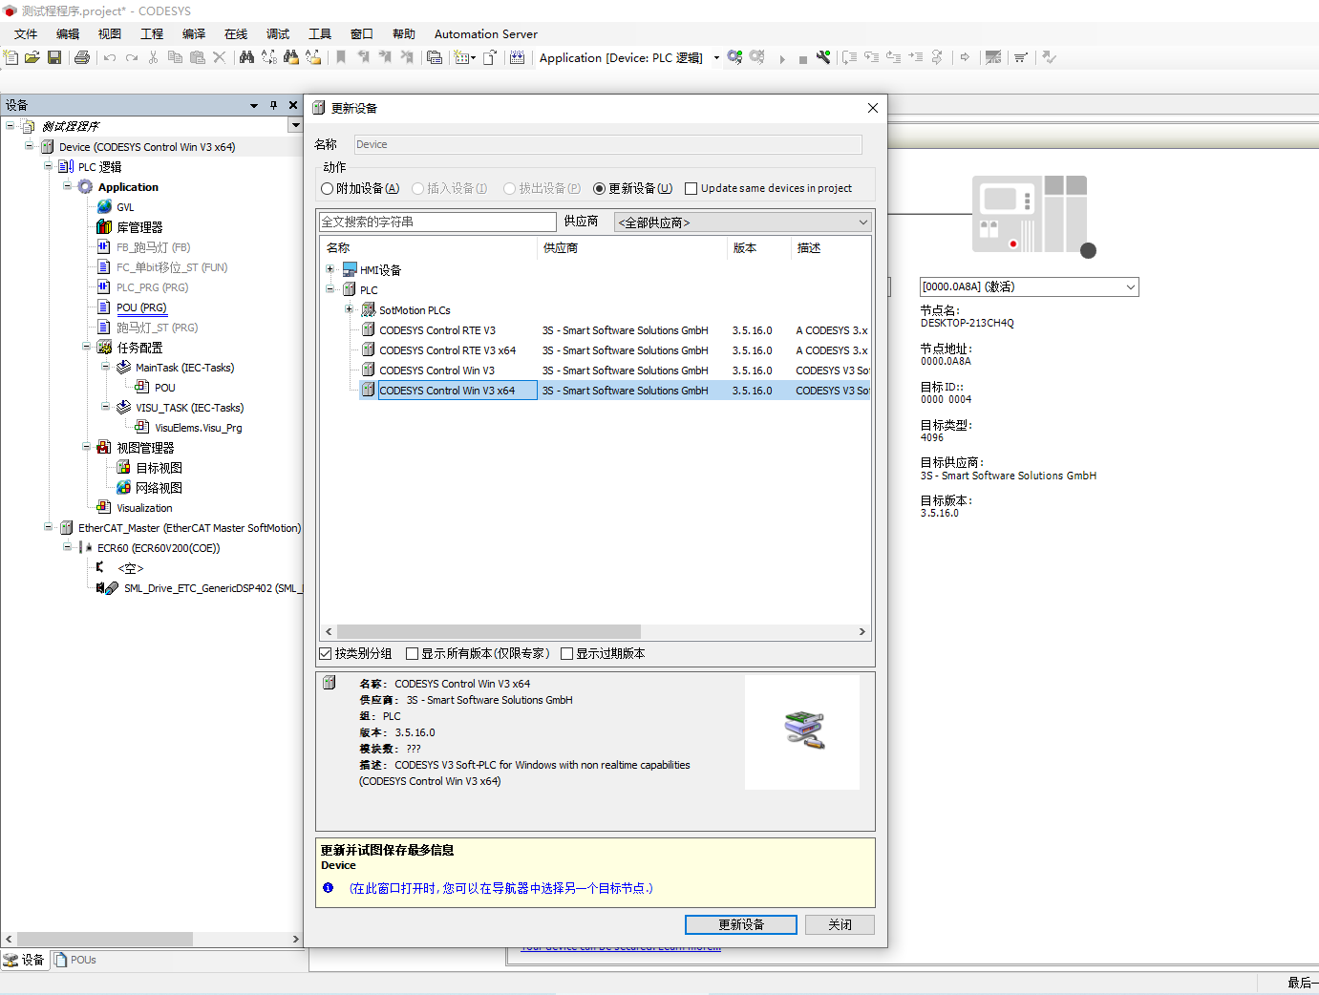The height and width of the screenshot is (995, 1319).
Task: Select MainTask (IEC-Tasks) in tree
Action: click(184, 367)
